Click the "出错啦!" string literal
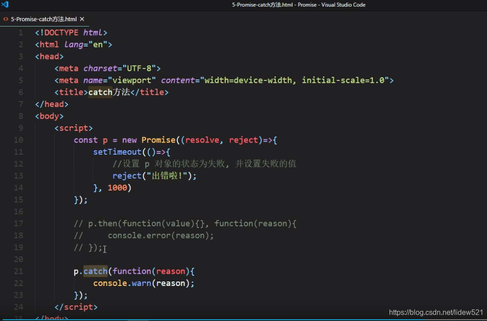 168,176
